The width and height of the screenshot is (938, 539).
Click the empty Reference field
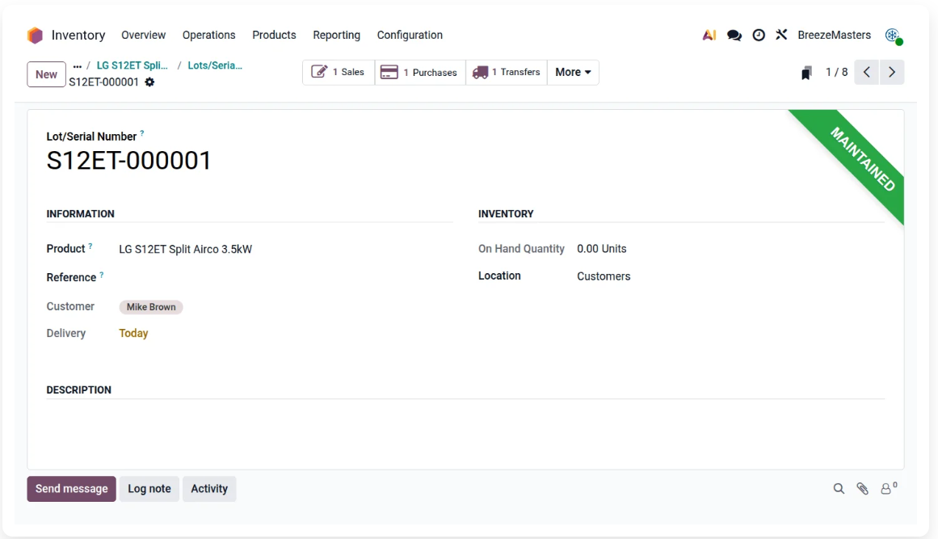tap(285, 277)
